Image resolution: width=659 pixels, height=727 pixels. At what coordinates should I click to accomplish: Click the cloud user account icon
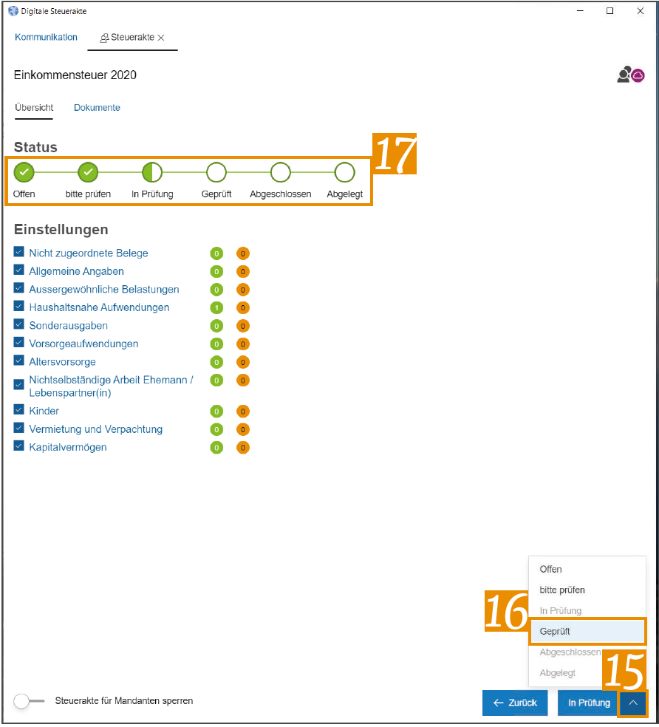(631, 75)
